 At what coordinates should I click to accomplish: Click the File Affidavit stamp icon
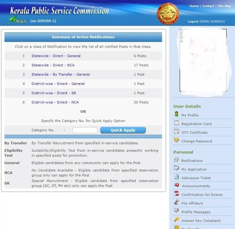[x=176, y=202]
